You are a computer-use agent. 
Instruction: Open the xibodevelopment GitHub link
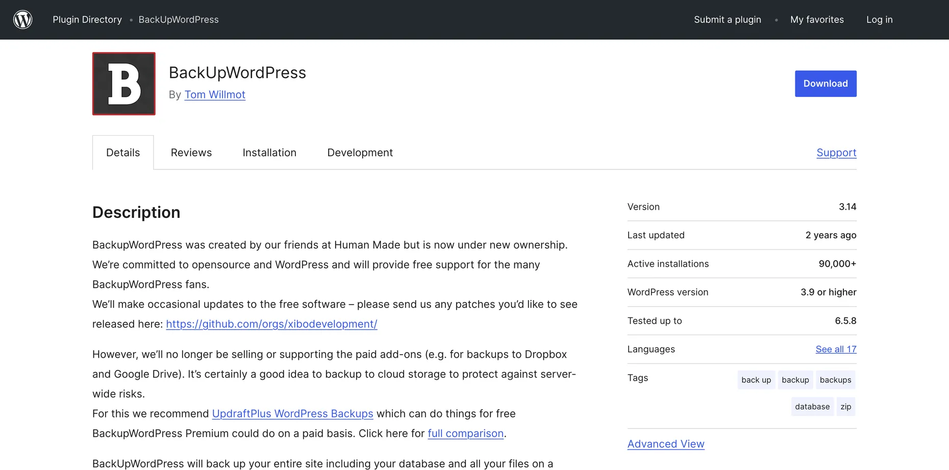271,324
